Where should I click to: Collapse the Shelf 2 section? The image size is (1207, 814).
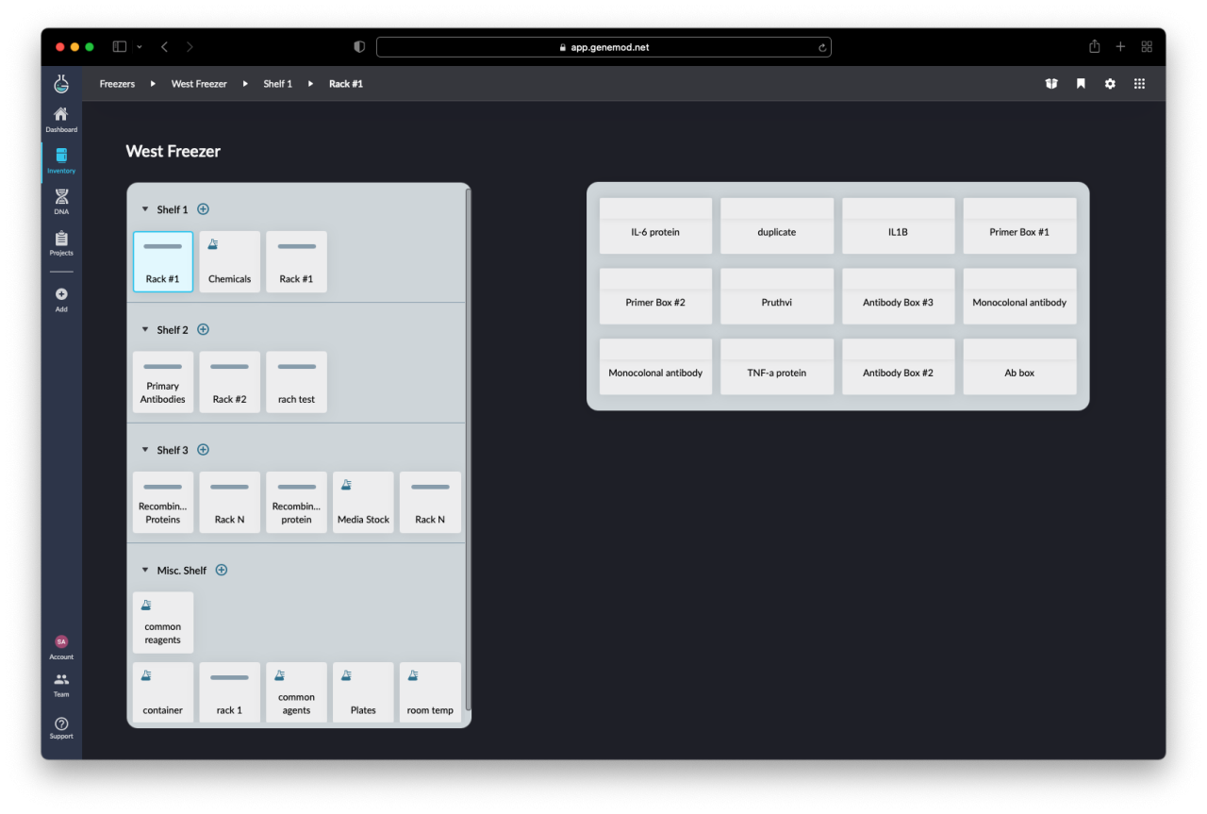click(x=145, y=329)
